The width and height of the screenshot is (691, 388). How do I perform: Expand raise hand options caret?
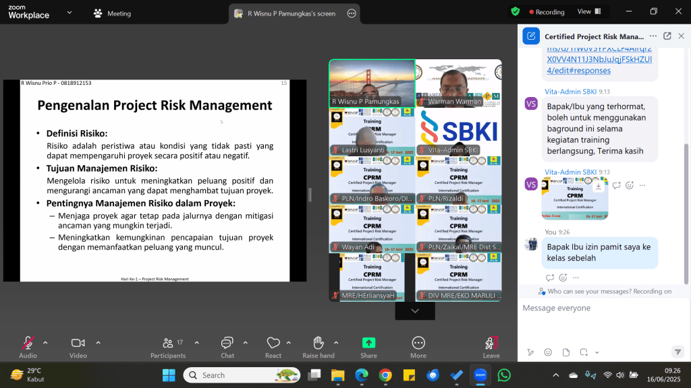tap(336, 343)
